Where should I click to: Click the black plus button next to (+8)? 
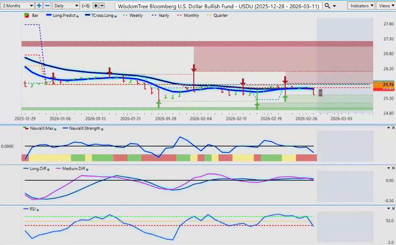tap(95, 6)
